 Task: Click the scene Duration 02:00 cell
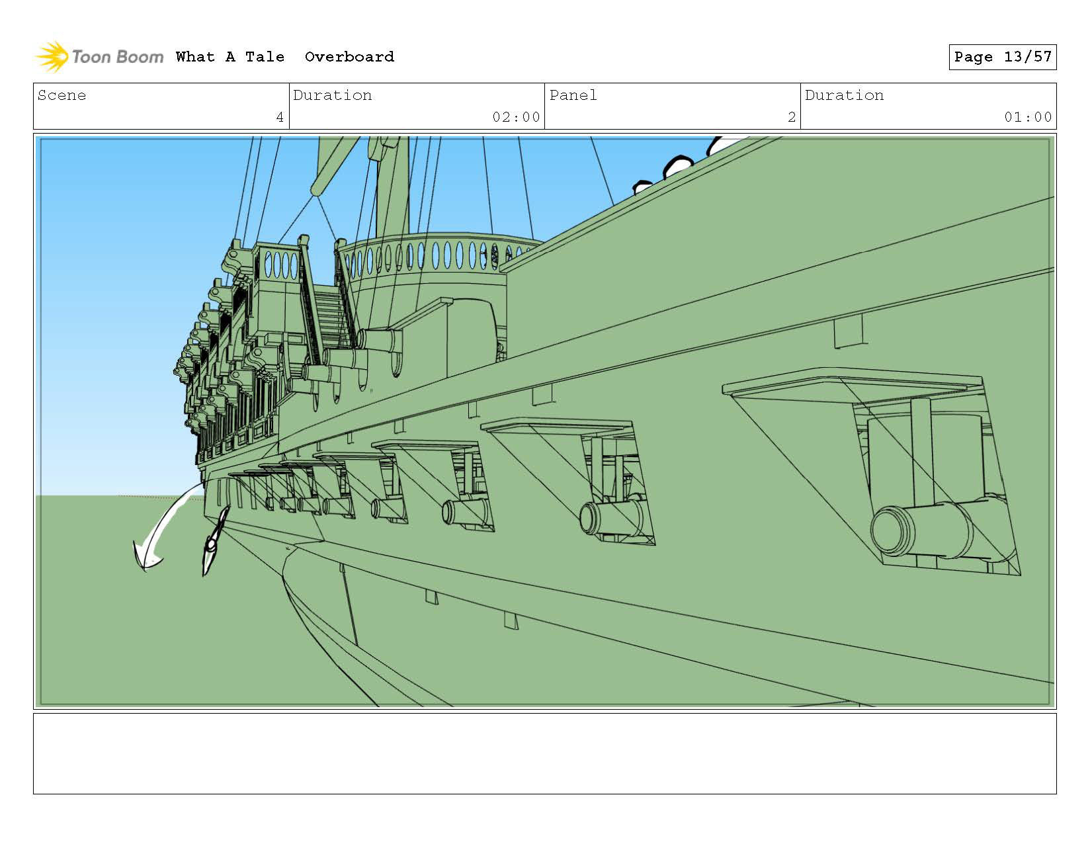click(417, 106)
